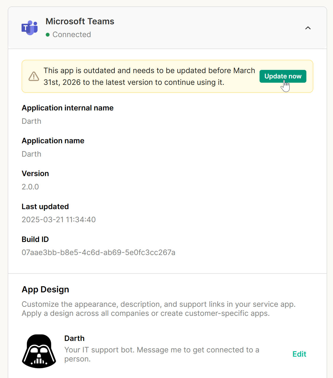The image size is (333, 378).
Task: Click the version number 2.0.0
Action: pos(30,187)
